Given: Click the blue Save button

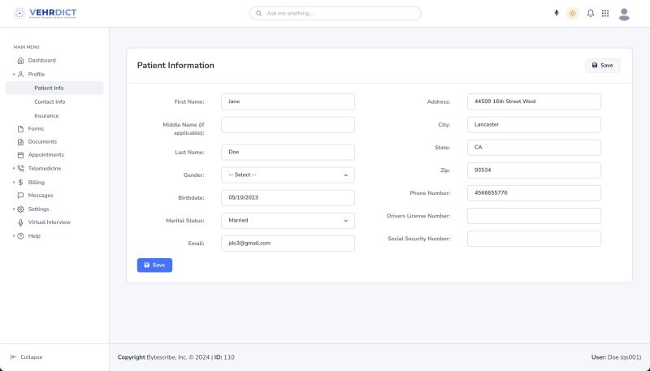Looking at the screenshot, I should click(154, 265).
